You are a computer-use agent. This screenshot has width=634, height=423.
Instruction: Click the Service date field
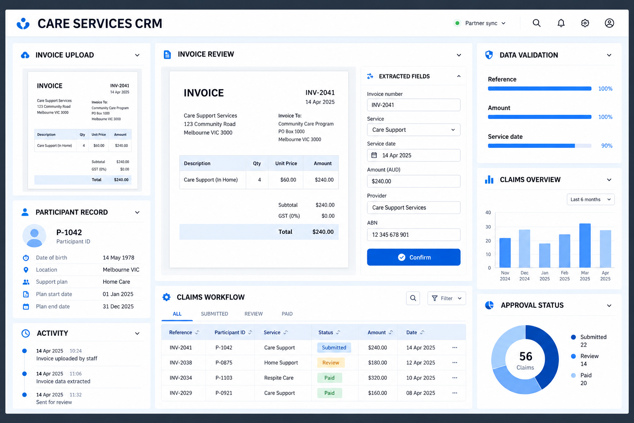[414, 155]
